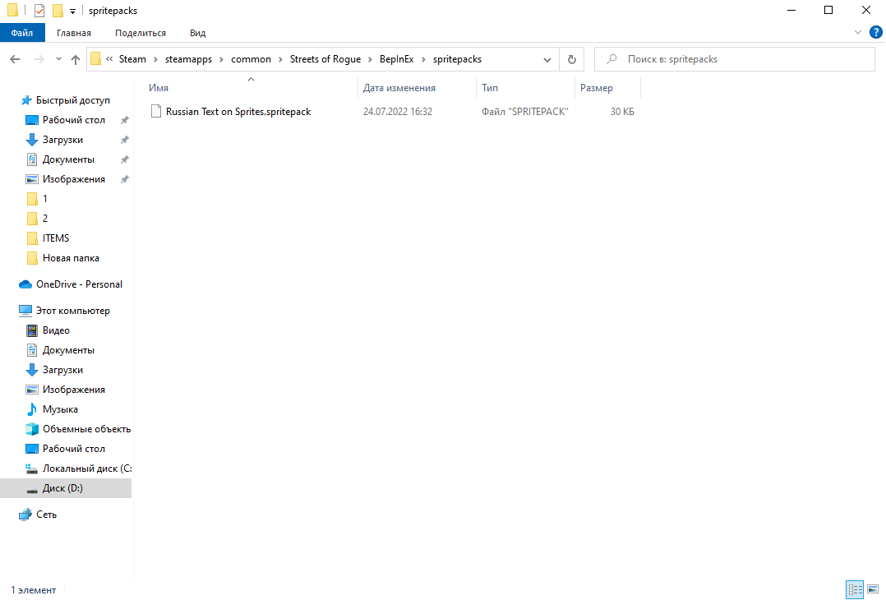Open Локальный диск (C:)

[87, 469]
